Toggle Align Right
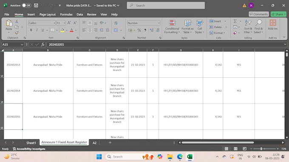 tap(96, 30)
